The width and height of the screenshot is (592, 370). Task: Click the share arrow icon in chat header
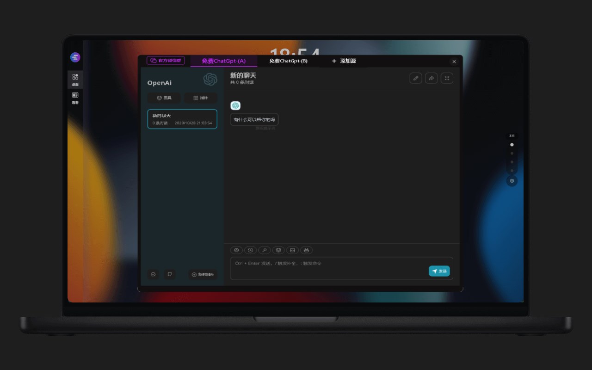(x=431, y=78)
